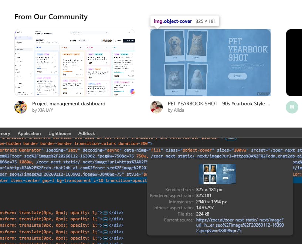This screenshot has width=302, height=244.
Task: Open the srcset link ending in w=750&q=75
Action: [67, 156]
